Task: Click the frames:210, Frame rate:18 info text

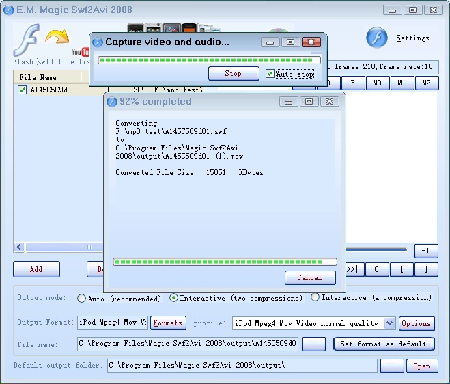Action: tap(383, 67)
